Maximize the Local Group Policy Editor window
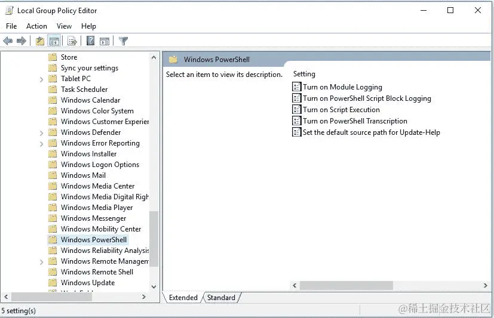 (x=450, y=10)
